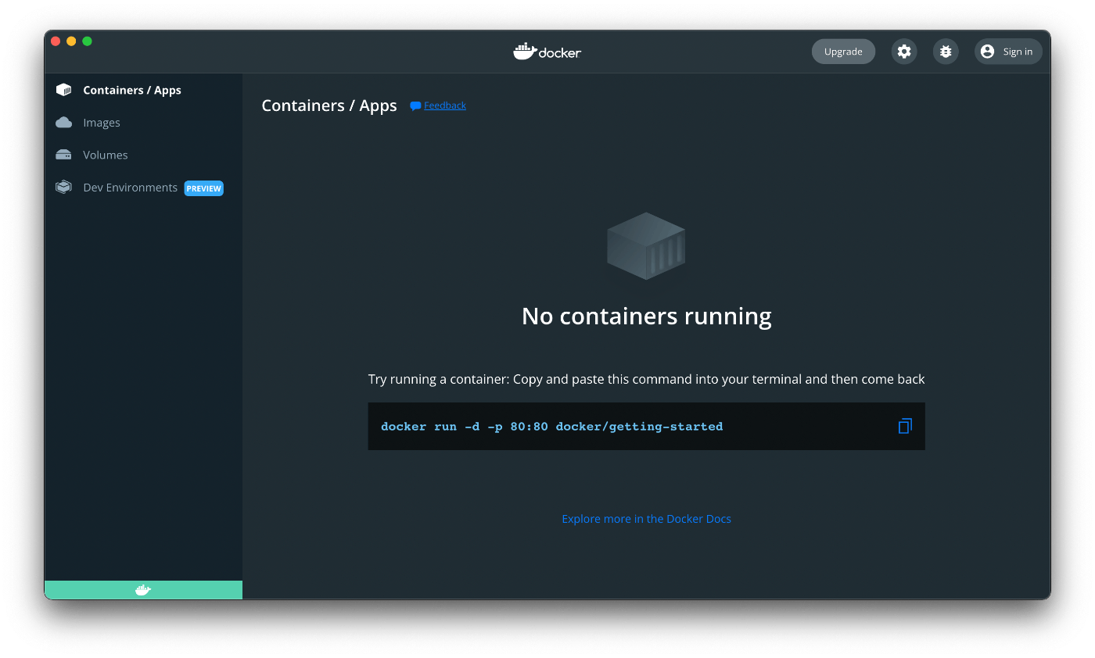Click the docker logo in title bar
The width and height of the screenshot is (1095, 658).
click(x=547, y=52)
